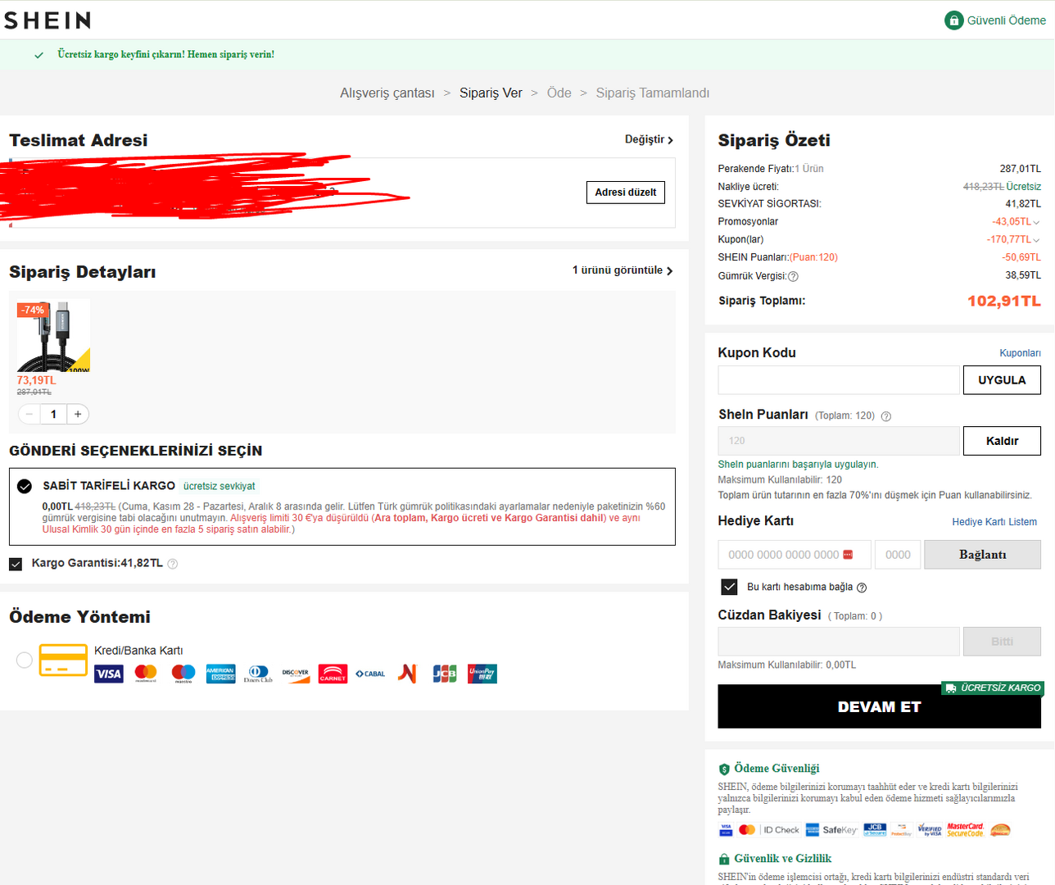Screen dimensions: 1055x885
Task: Select the SABİT TARİFELİ KARGO shipping option
Action: [x=25, y=486]
